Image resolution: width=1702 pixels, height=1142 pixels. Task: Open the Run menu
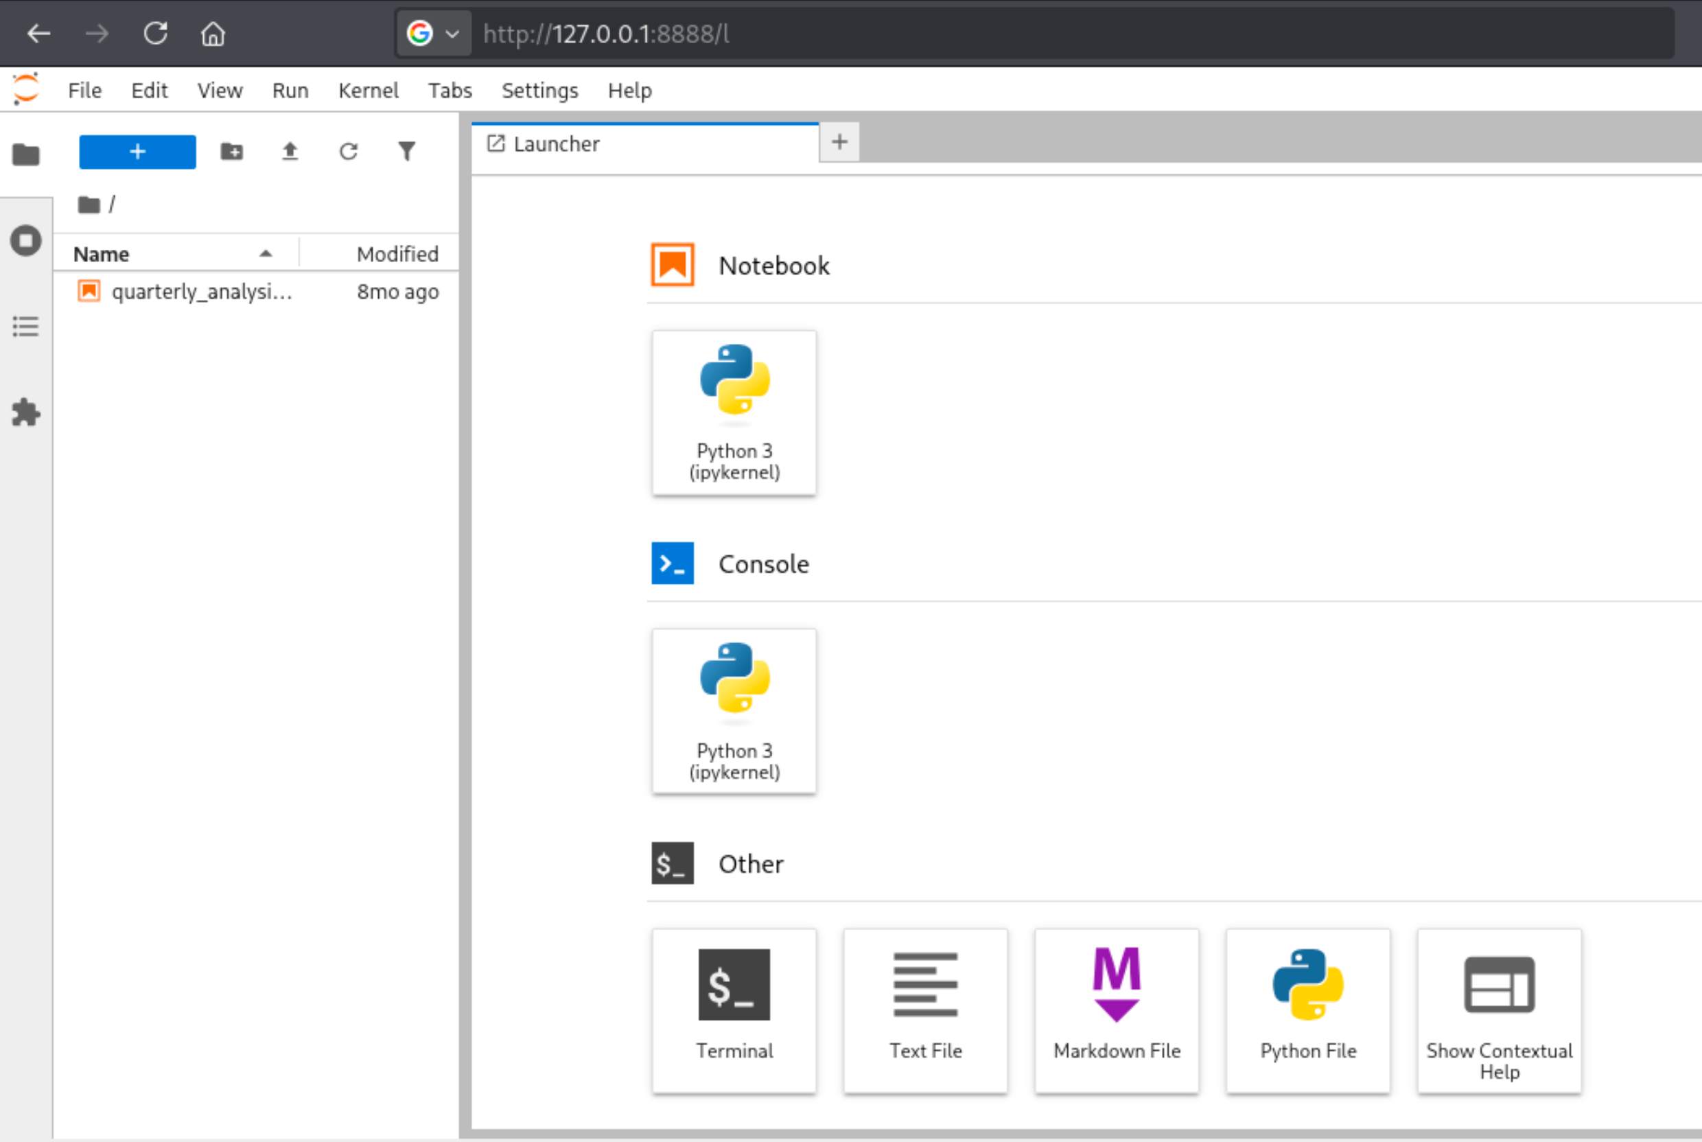coord(290,91)
